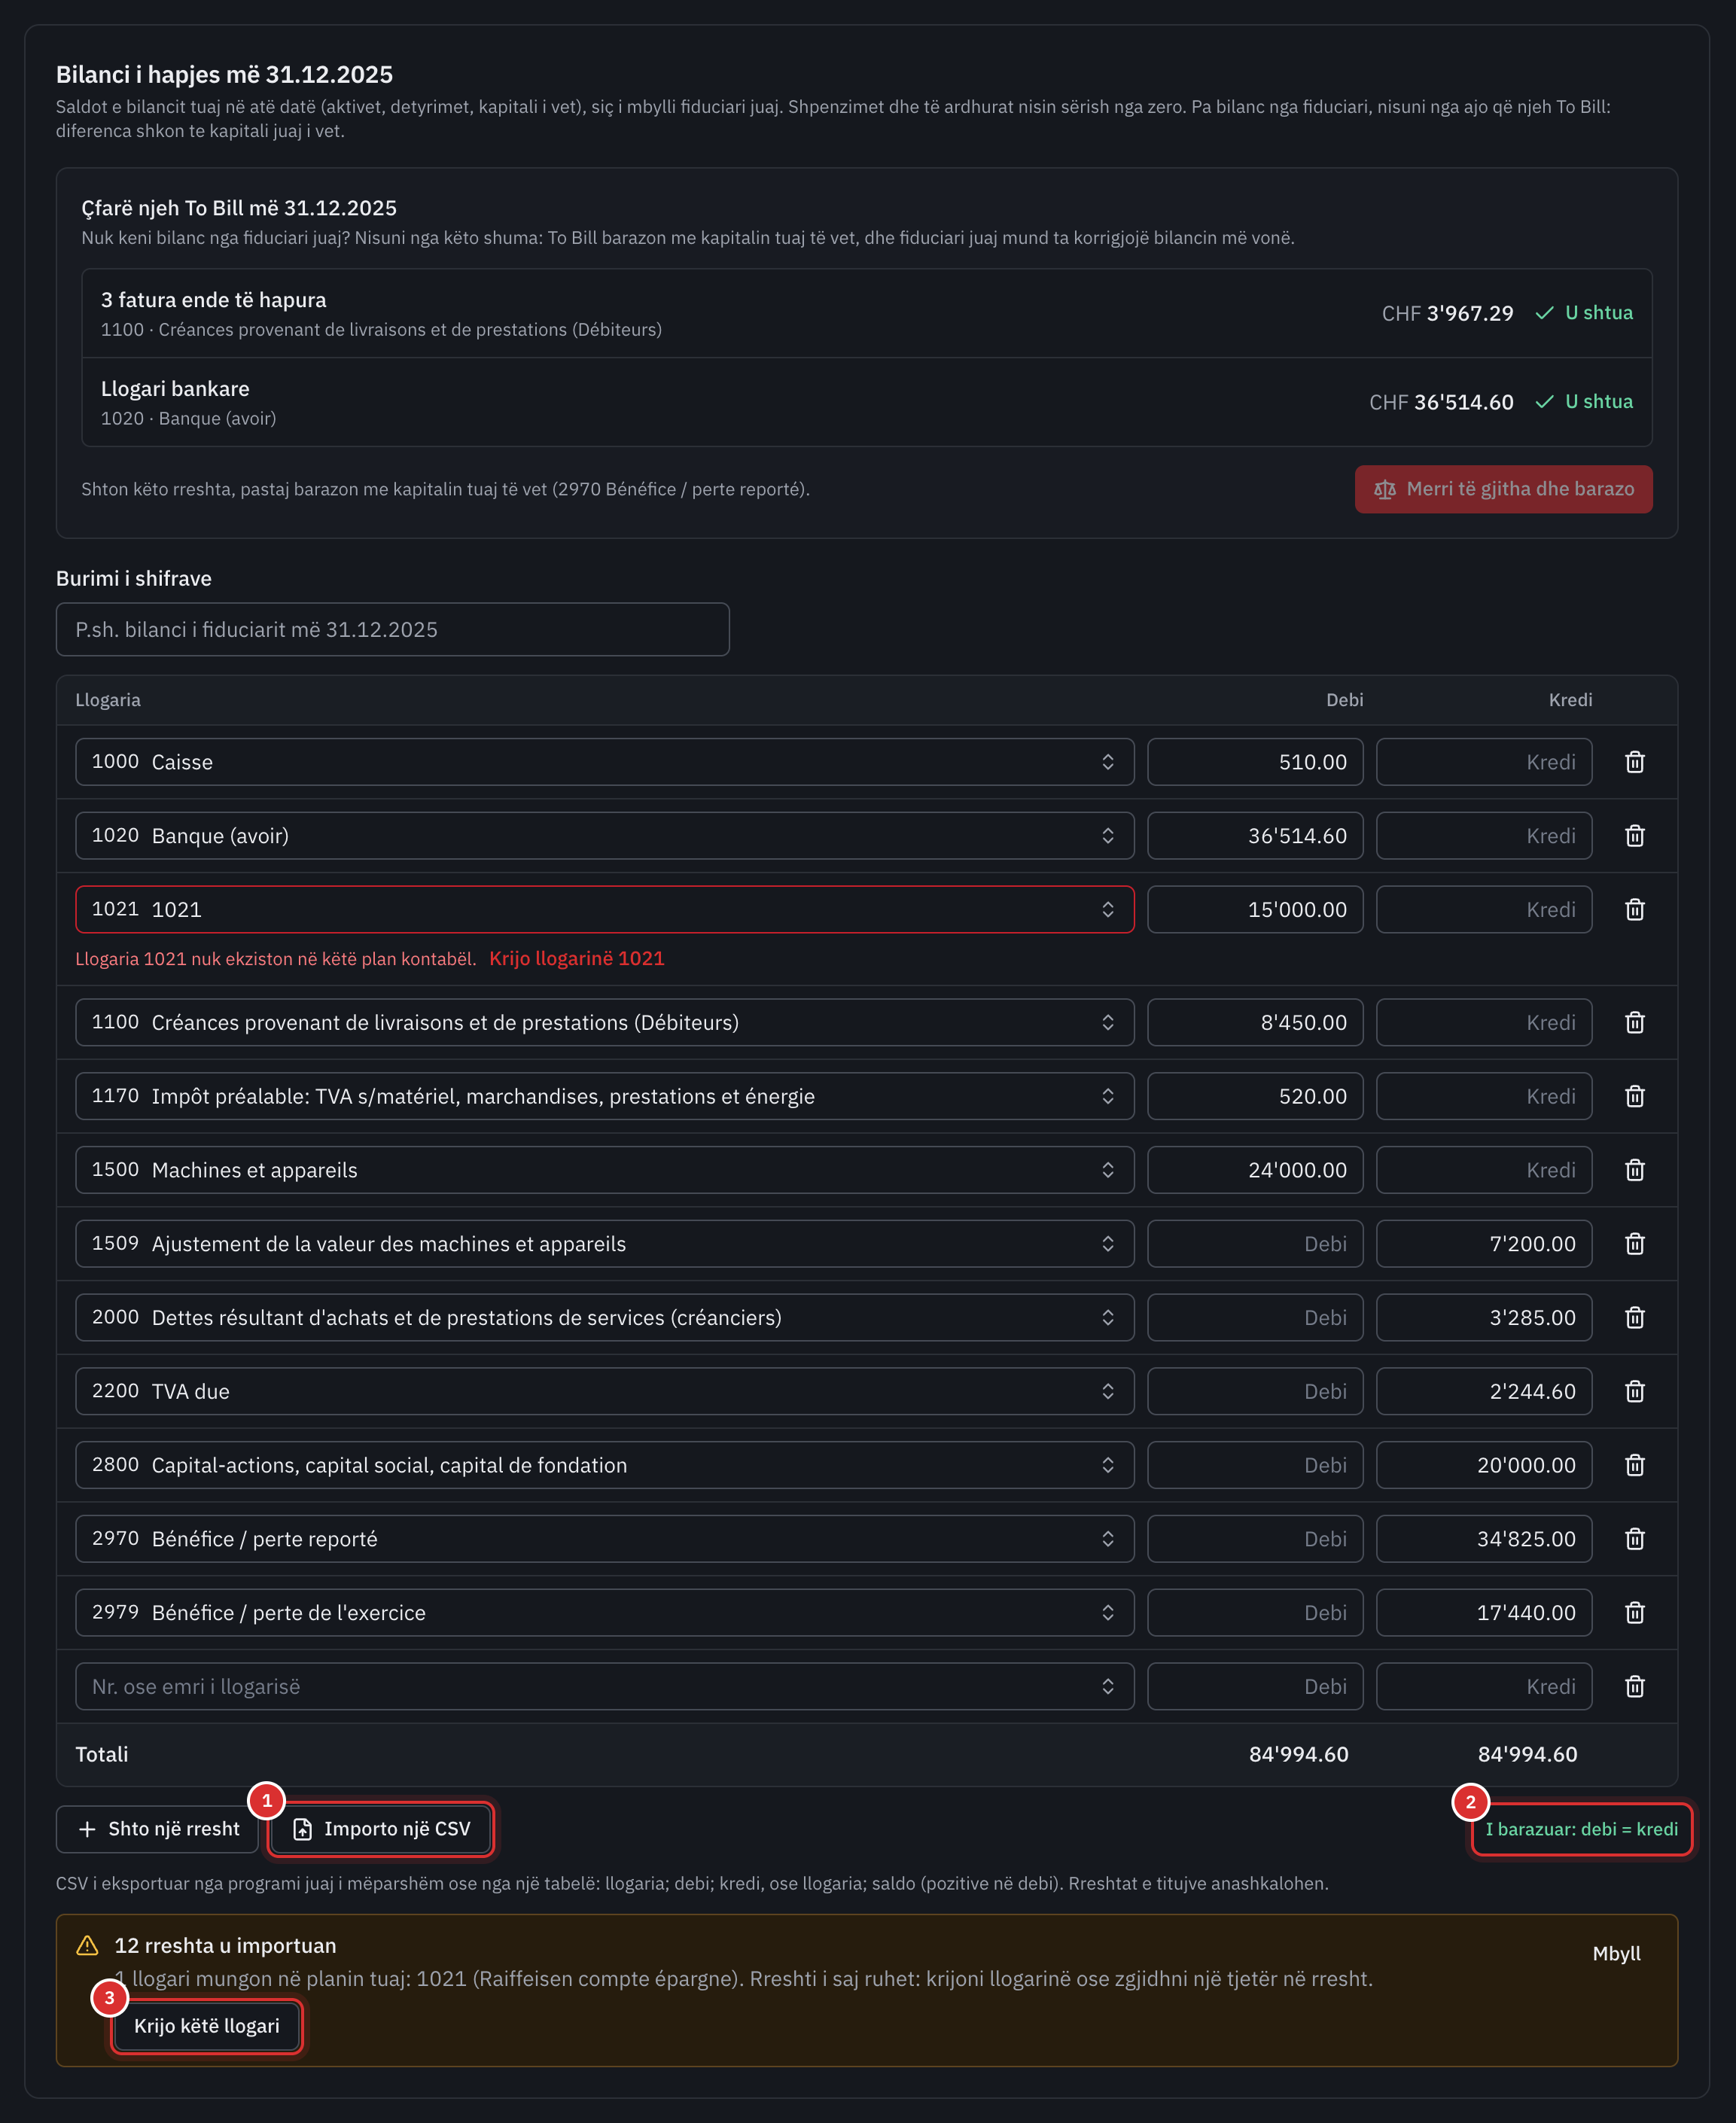Click 'Importo një CSV' button
The width and height of the screenshot is (1736, 2123).
[381, 1829]
